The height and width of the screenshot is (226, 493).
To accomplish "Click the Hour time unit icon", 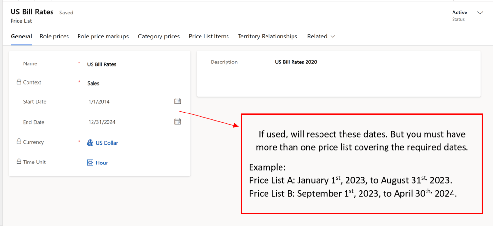I will point(90,163).
